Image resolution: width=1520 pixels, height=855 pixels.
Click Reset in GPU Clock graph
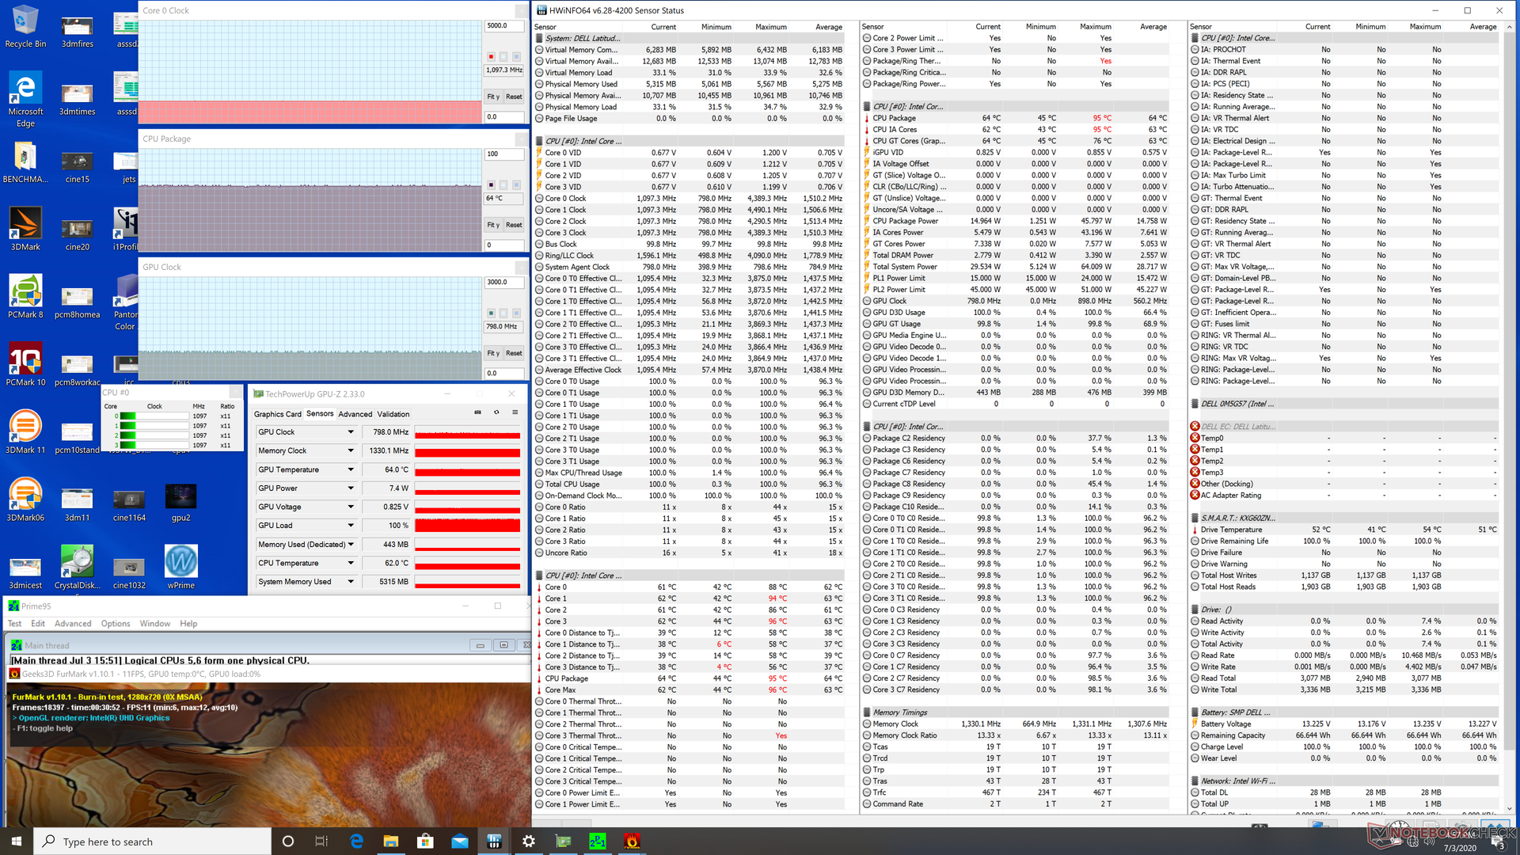tap(514, 353)
